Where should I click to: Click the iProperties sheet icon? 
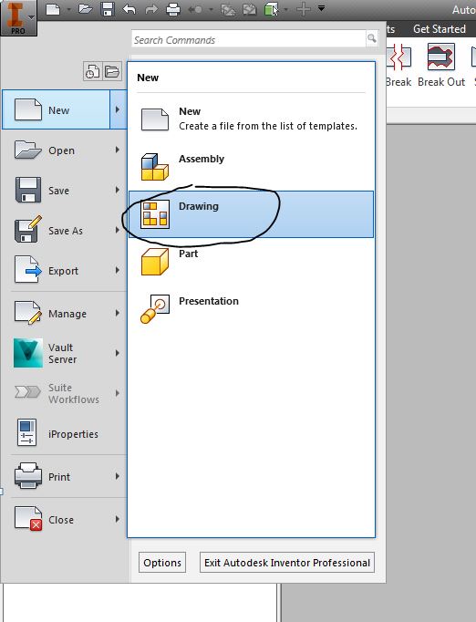point(27,432)
